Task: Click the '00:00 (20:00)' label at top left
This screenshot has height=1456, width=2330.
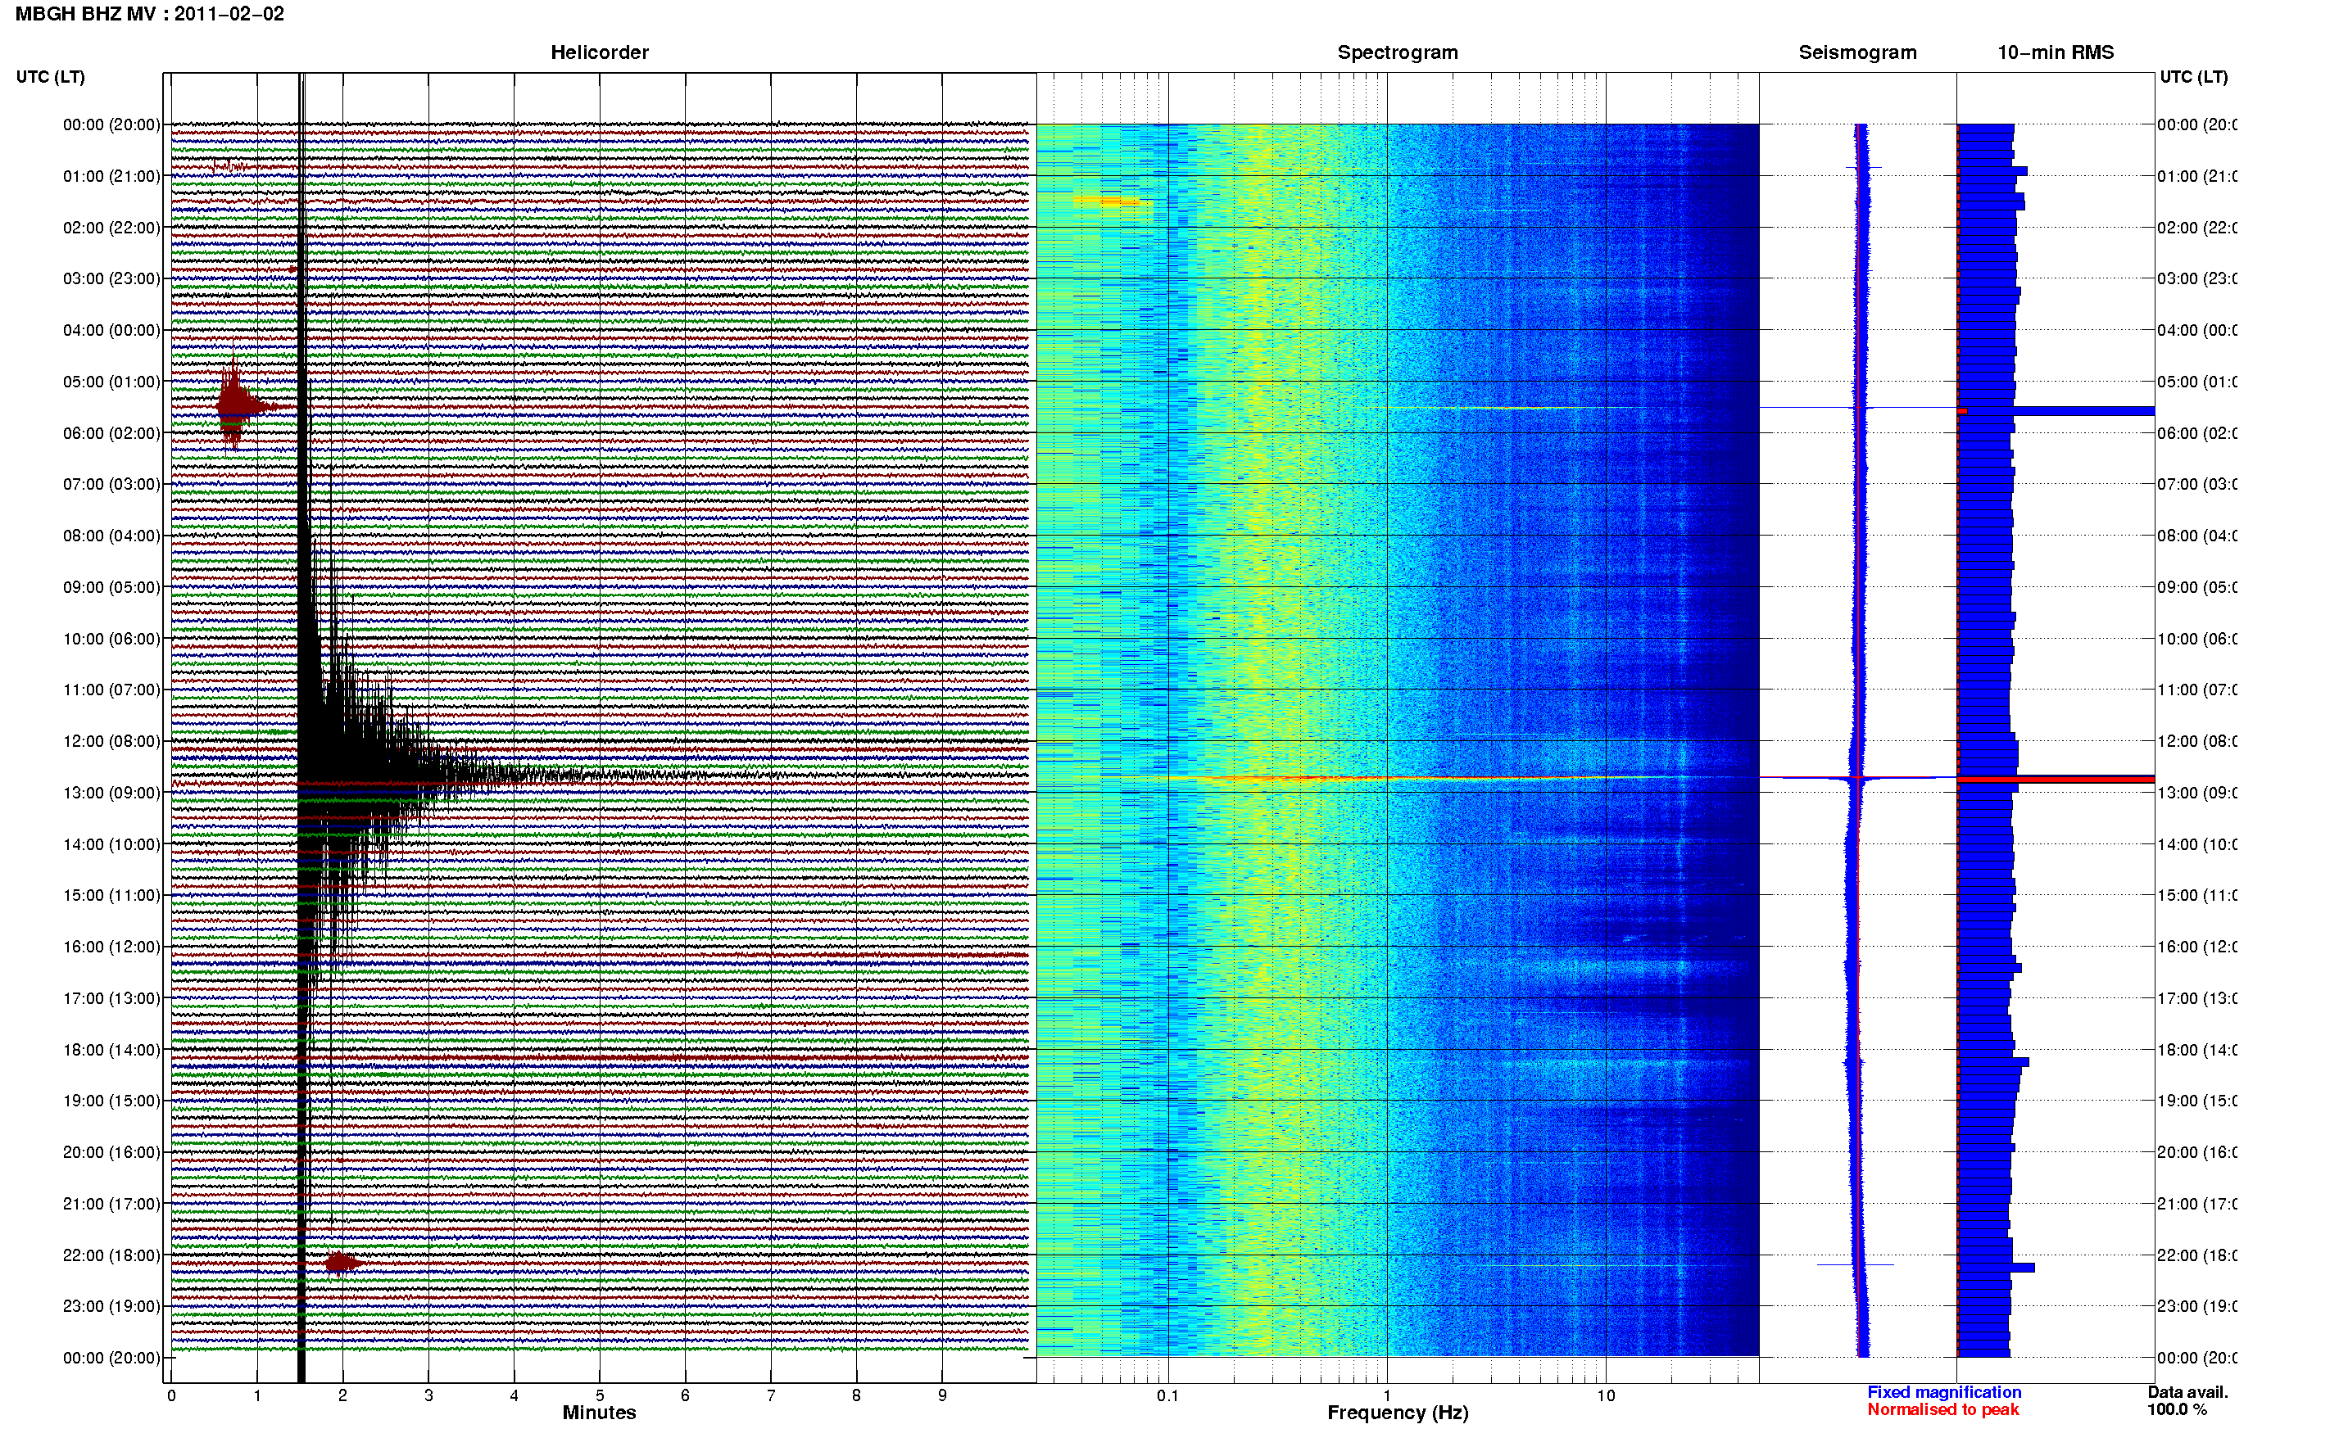Action: (x=111, y=124)
